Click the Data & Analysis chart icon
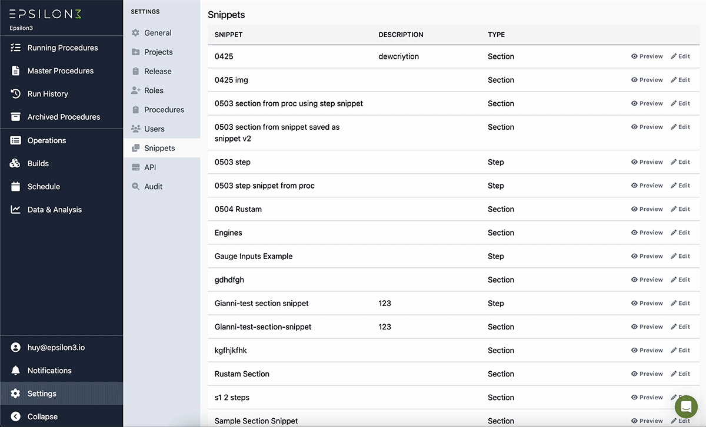The width and height of the screenshot is (706, 427). pyautogui.click(x=16, y=210)
